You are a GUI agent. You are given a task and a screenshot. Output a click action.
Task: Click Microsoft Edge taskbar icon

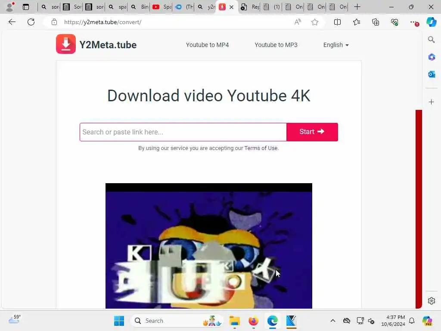pyautogui.click(x=273, y=321)
